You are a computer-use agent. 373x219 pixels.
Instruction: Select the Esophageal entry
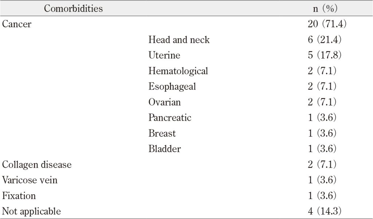click(172, 87)
